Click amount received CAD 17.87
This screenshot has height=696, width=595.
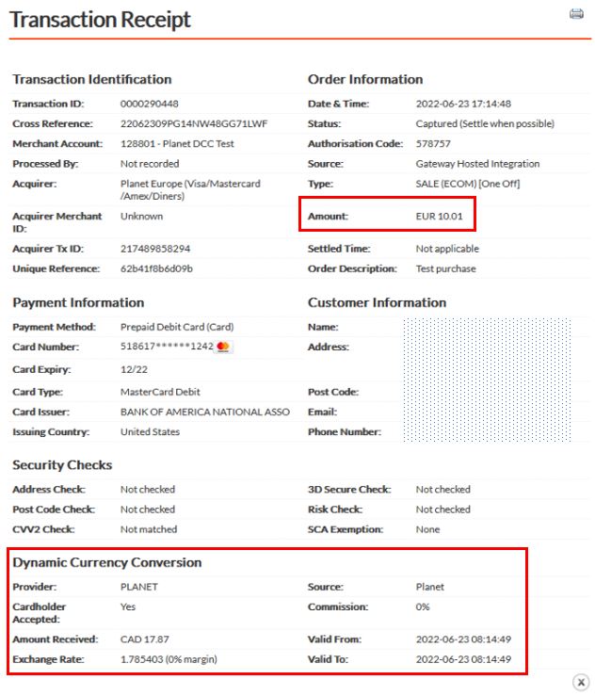tap(145, 639)
